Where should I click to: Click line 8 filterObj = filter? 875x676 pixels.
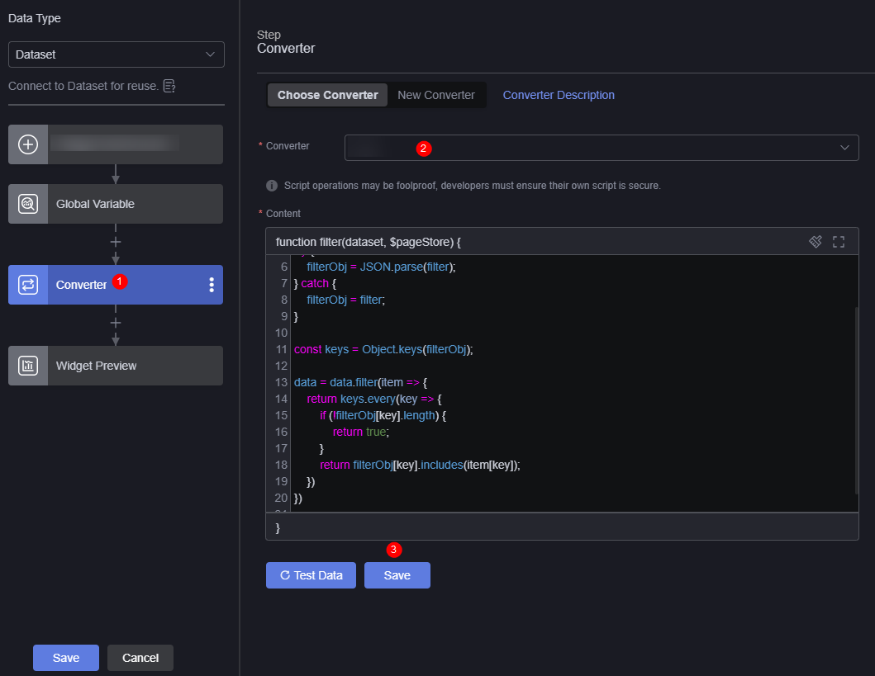(x=346, y=300)
